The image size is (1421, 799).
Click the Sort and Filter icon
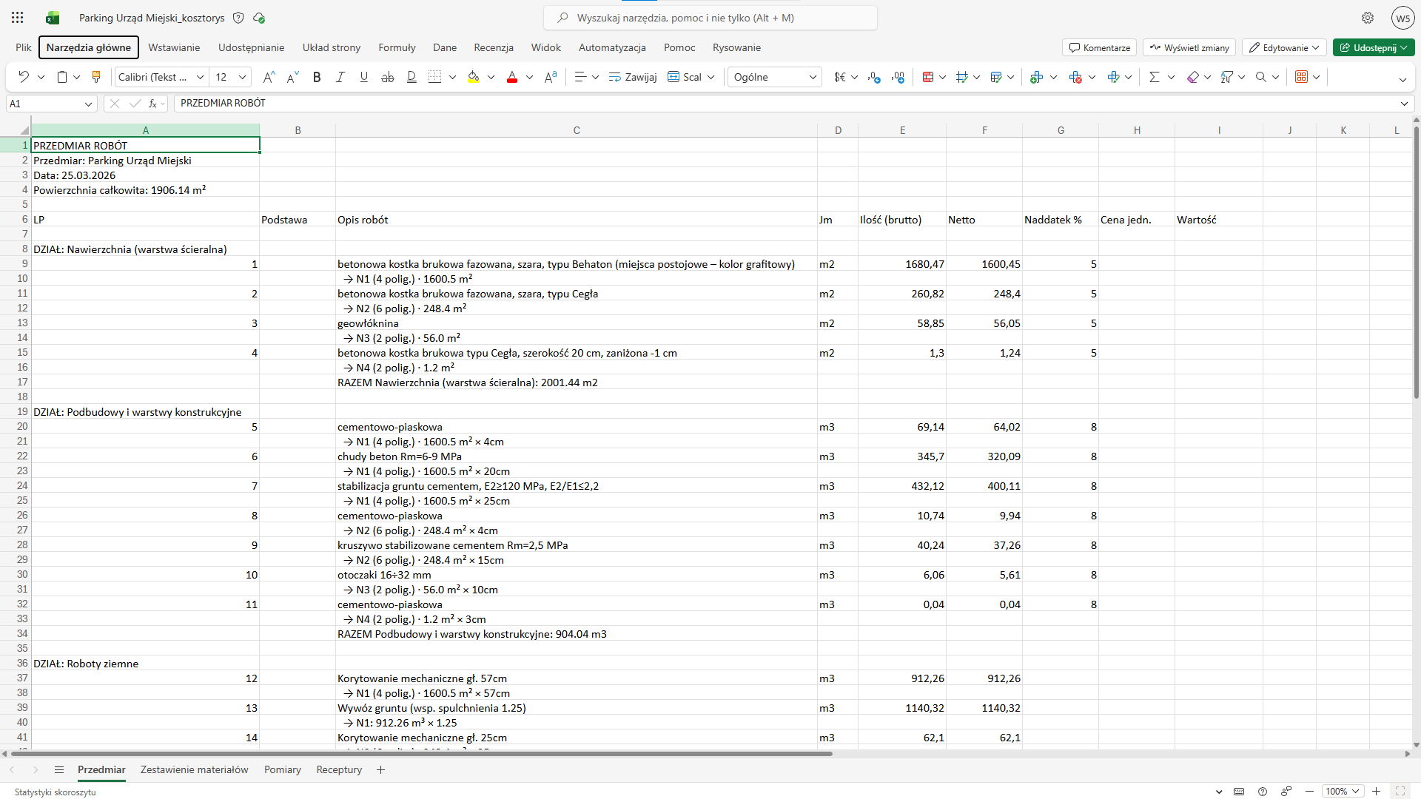pos(1227,77)
